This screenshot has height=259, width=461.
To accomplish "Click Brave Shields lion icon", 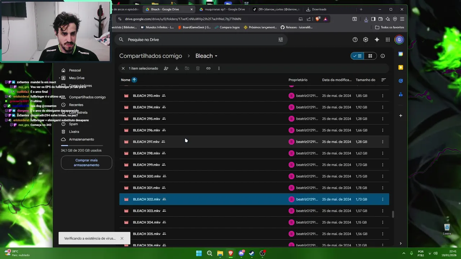I will click(318, 19).
